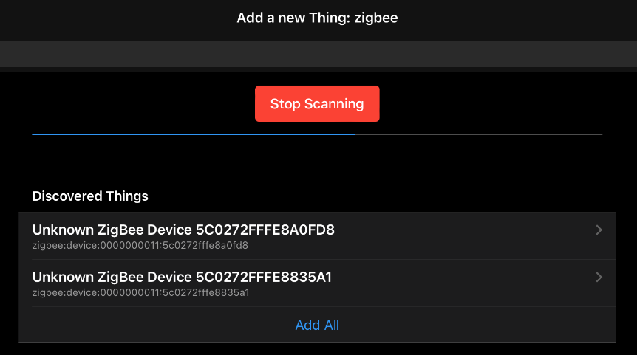Image resolution: width=637 pixels, height=355 pixels.
Task: Click the UID text zigbee:device:0000000011:5c0272fffe8a0fd8
Action: point(140,245)
